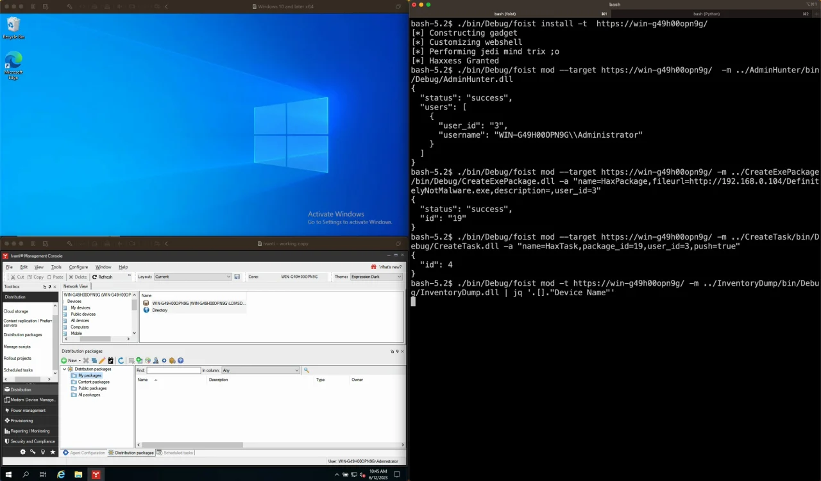The width and height of the screenshot is (821, 481).
Task: Click the black clipboard schedule icon in packages toolbar
Action: point(110,361)
